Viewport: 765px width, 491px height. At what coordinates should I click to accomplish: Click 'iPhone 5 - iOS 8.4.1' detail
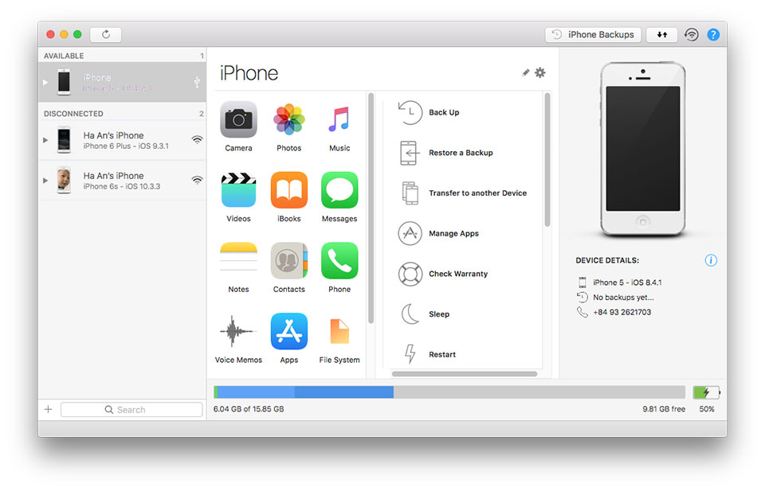pos(627,283)
